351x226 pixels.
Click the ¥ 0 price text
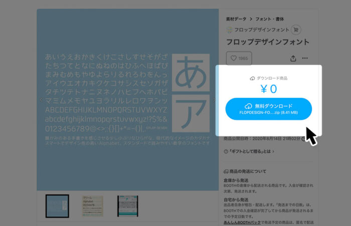269,89
